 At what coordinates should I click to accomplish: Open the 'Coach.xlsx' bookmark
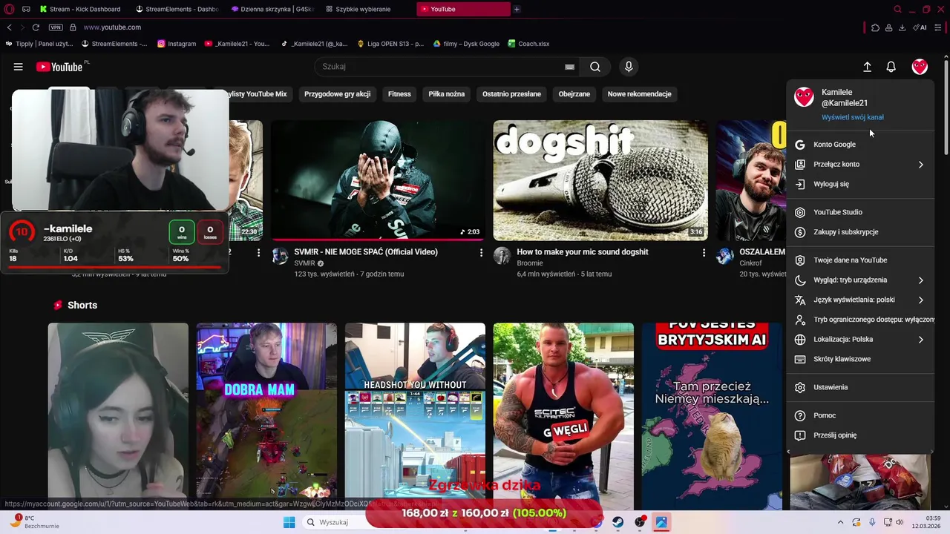point(528,44)
